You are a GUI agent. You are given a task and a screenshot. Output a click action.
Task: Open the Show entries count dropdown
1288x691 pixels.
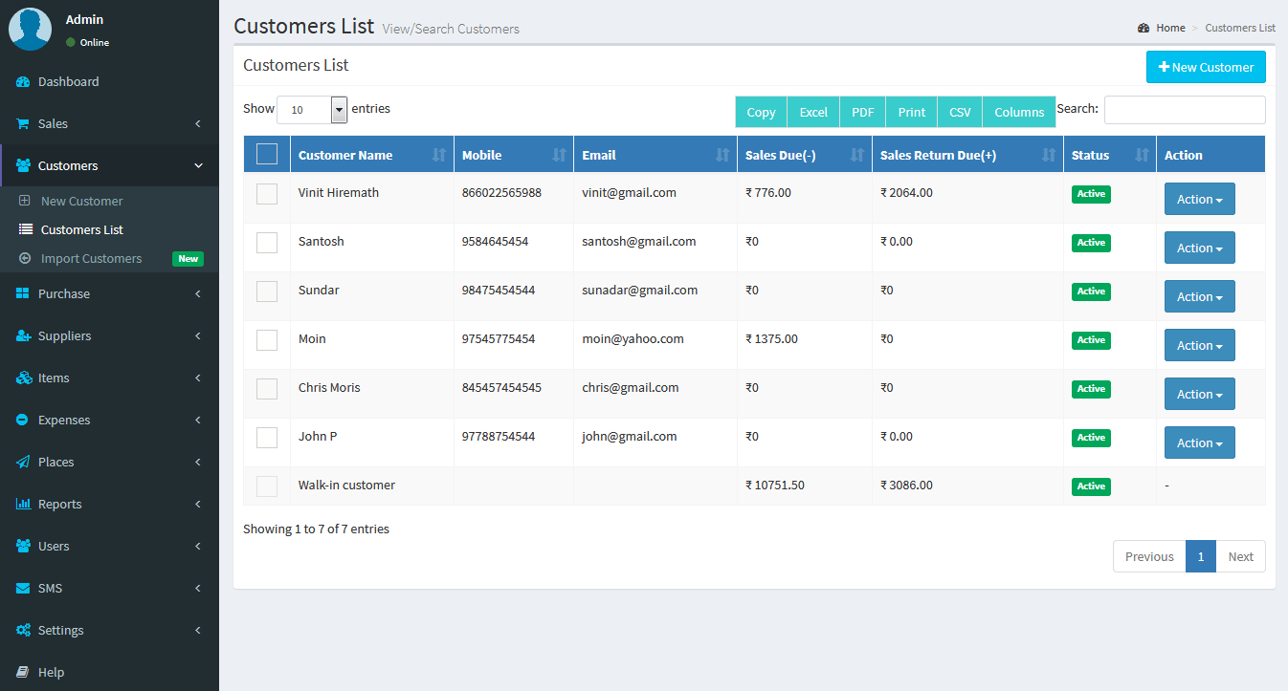tap(312, 110)
